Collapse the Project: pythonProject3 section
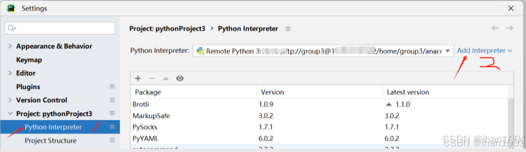Screen dimensions: 526x152 (x=10, y=114)
